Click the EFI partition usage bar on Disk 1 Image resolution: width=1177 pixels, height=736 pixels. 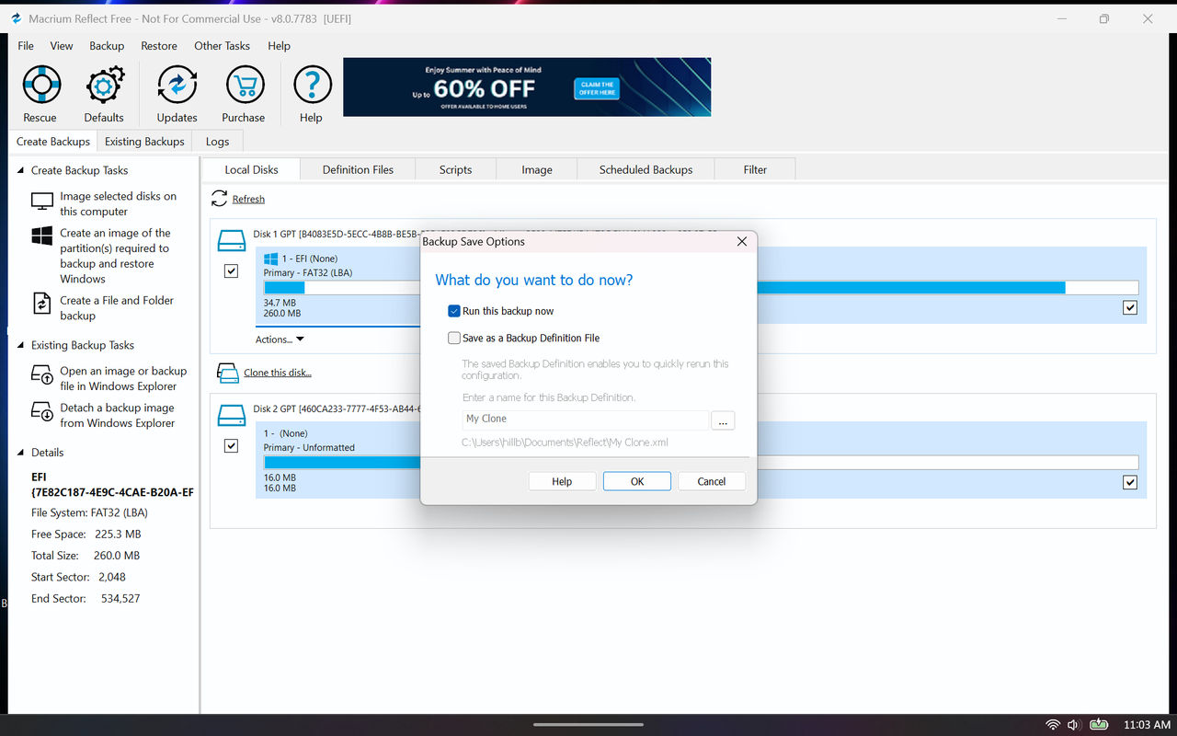click(342, 287)
